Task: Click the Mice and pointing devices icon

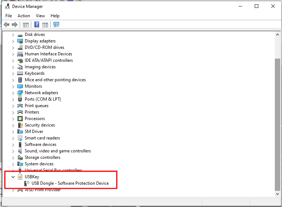Action: (x=20, y=80)
